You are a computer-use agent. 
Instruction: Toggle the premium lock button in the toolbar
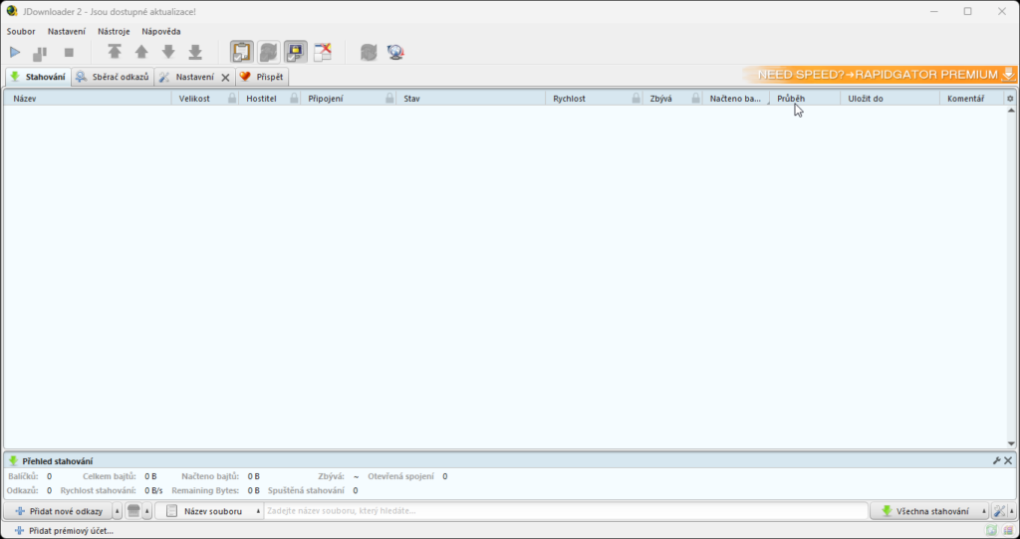coord(296,52)
